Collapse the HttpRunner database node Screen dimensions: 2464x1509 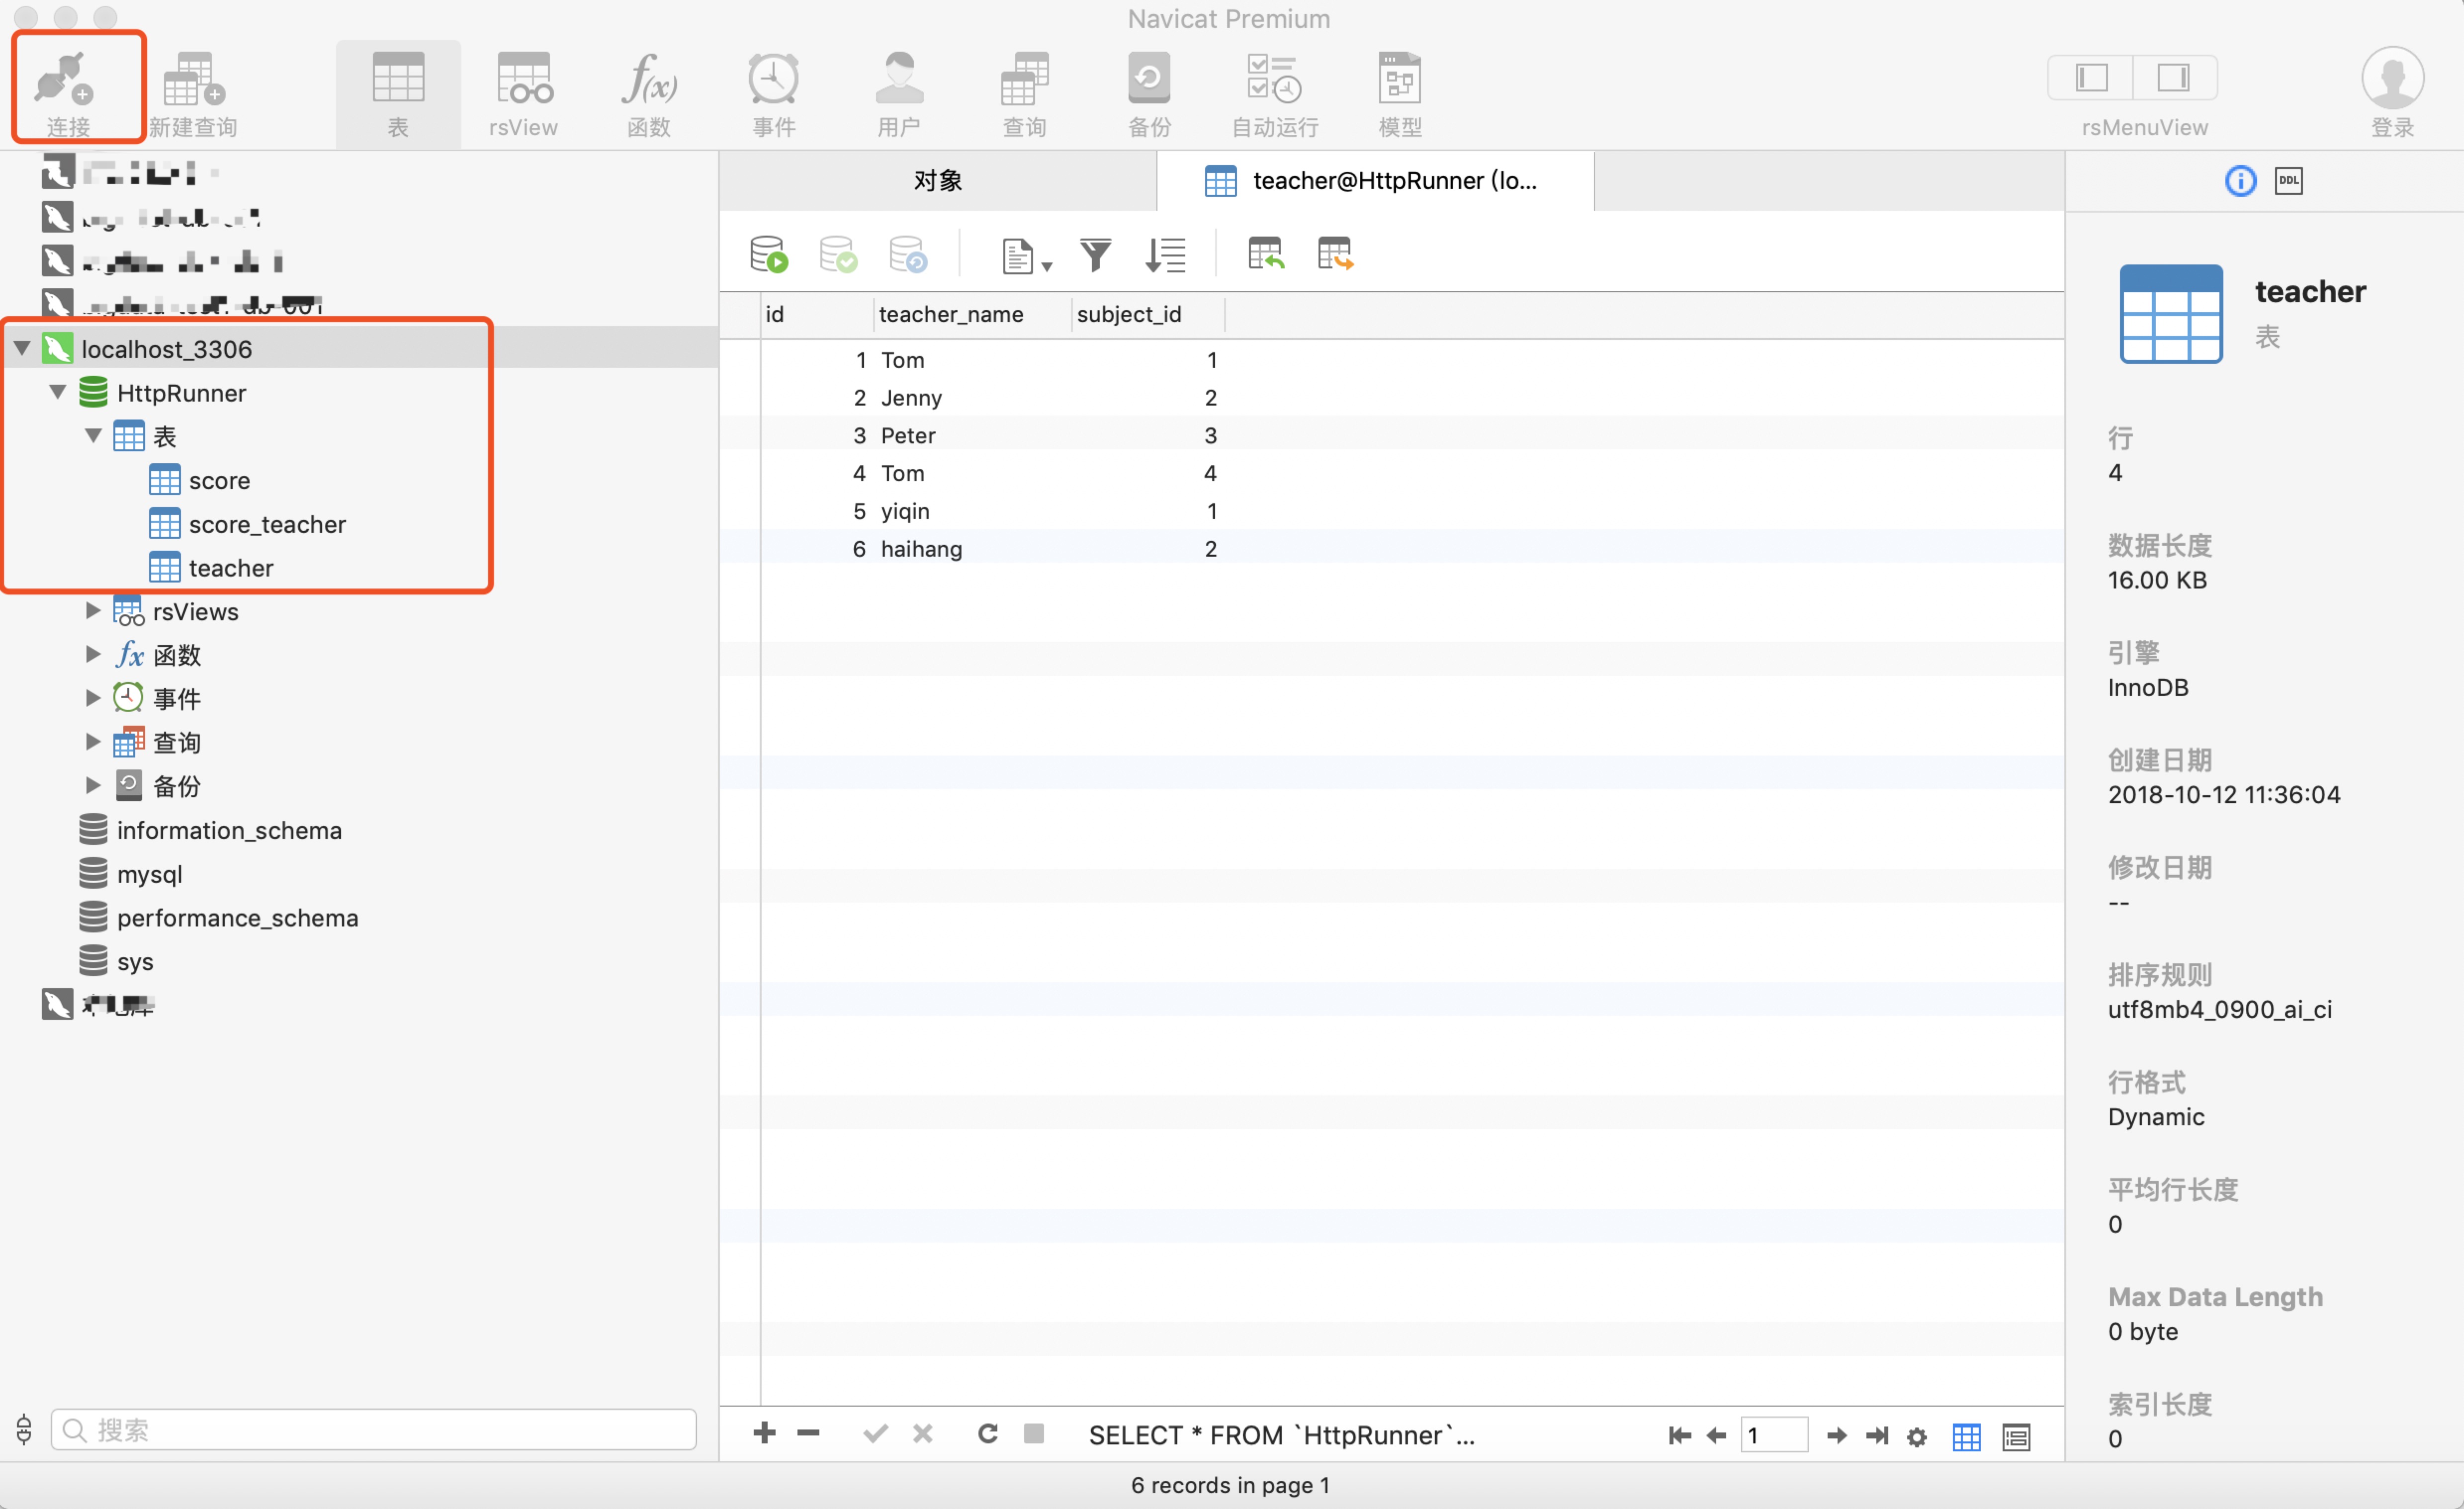coord(58,393)
